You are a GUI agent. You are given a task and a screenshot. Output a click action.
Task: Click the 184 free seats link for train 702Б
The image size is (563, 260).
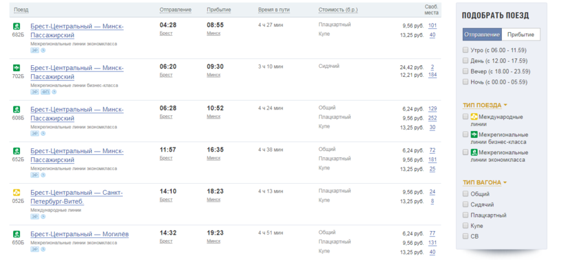tap(433, 75)
